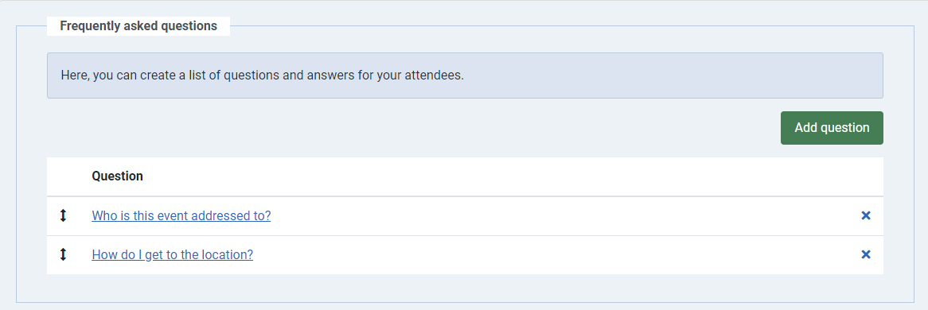Click the green Add question button
Image resolution: width=928 pixels, height=310 pixels.
tap(832, 128)
